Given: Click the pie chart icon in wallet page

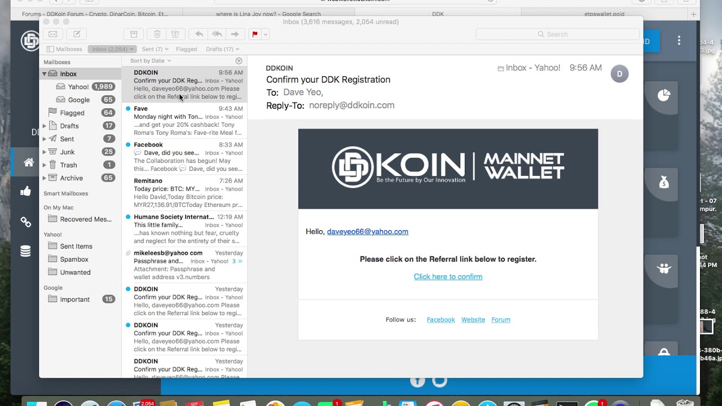Looking at the screenshot, I should pos(664,96).
